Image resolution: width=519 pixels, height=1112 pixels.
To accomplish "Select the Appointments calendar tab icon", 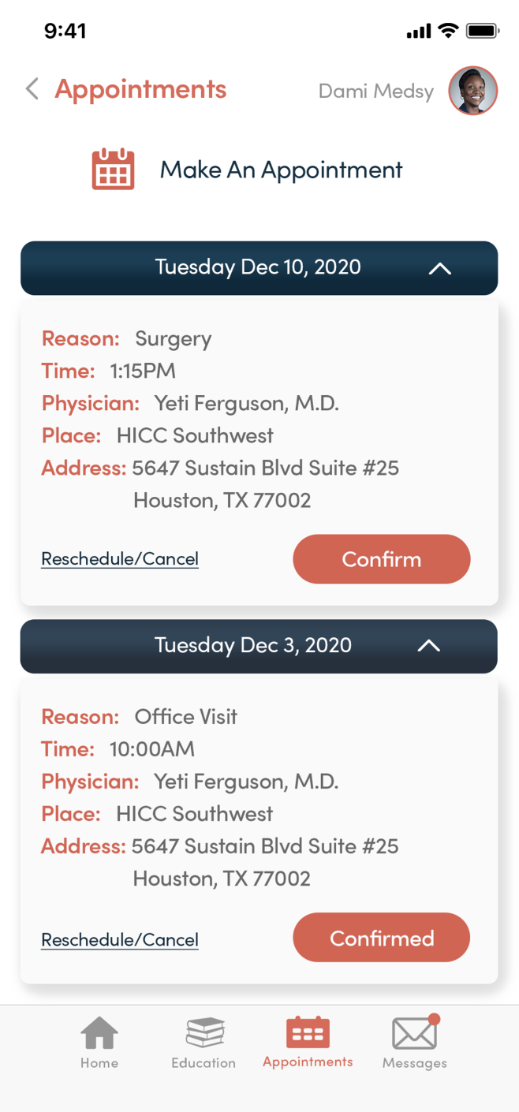I will [308, 1032].
